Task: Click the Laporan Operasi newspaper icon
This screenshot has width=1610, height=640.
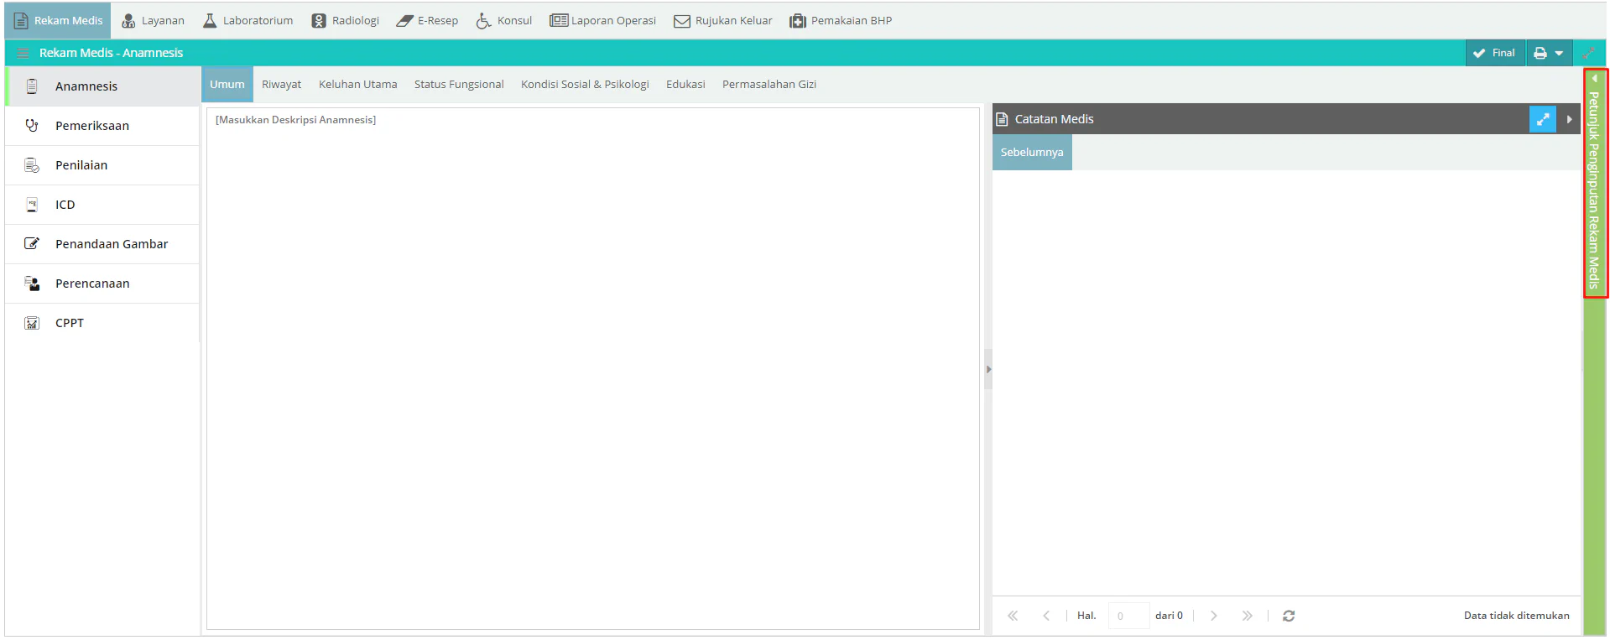Action: [x=559, y=20]
